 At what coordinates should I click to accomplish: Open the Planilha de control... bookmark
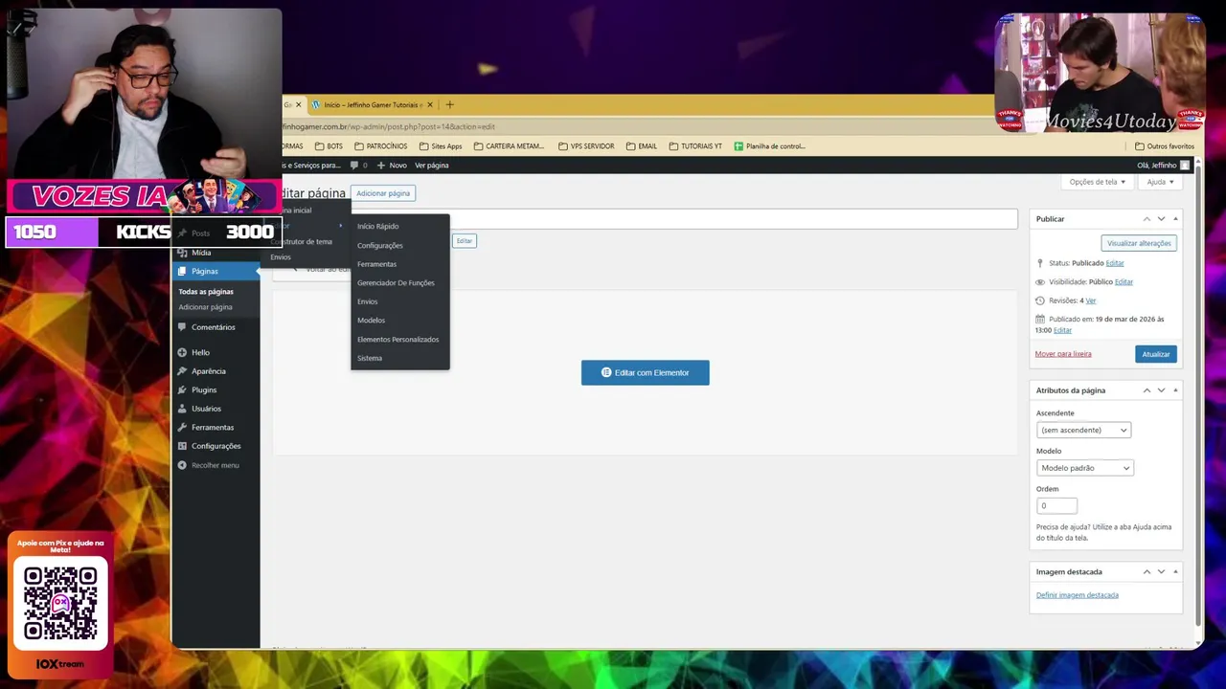[x=769, y=146]
